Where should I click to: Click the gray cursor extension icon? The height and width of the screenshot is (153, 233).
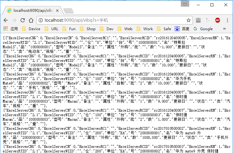(208, 20)
